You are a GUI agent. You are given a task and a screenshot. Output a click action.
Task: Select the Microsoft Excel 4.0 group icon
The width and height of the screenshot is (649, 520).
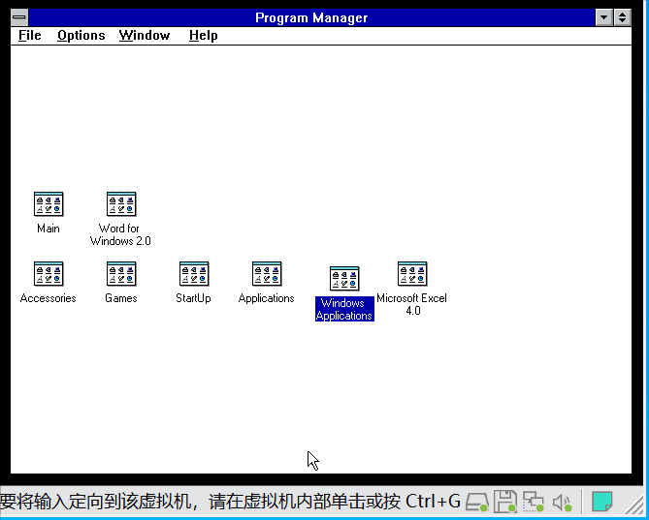coord(412,274)
